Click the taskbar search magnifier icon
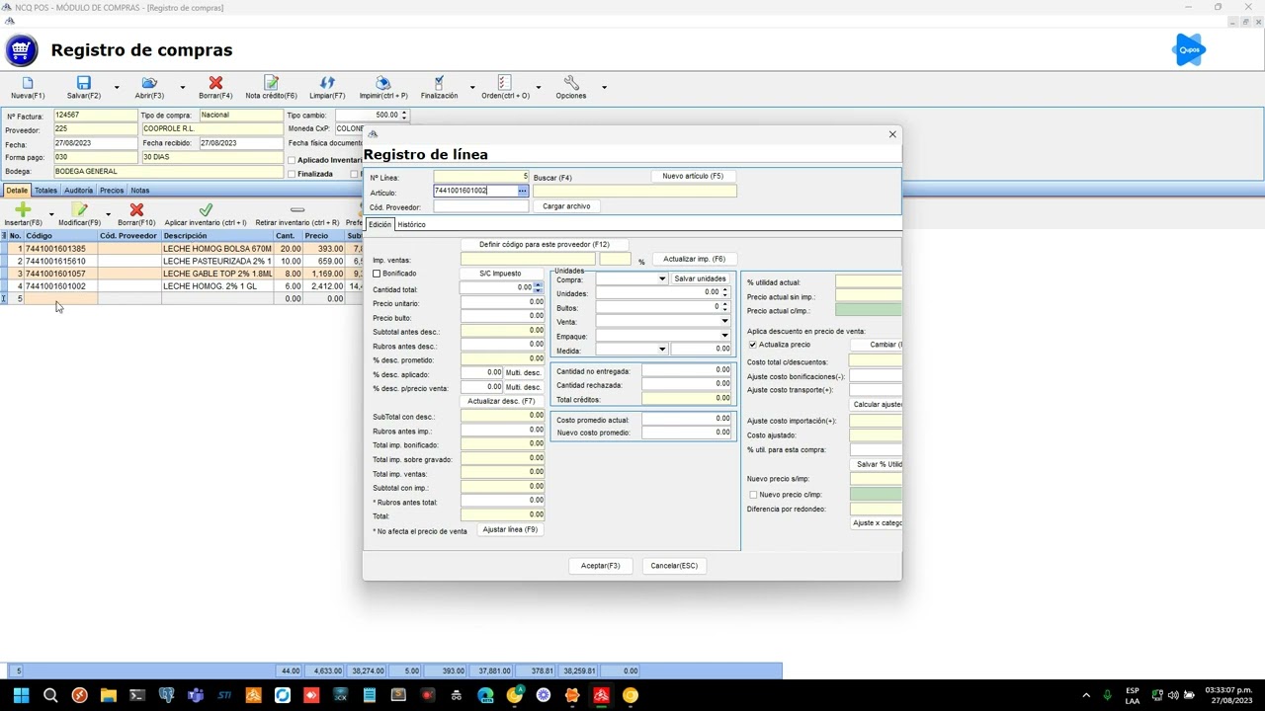 pos(50,695)
